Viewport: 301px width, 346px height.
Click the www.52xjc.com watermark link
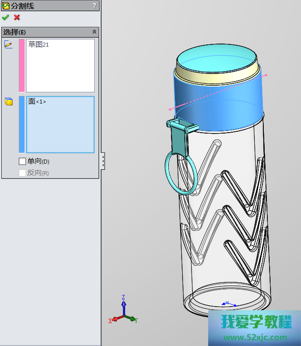tap(255, 337)
